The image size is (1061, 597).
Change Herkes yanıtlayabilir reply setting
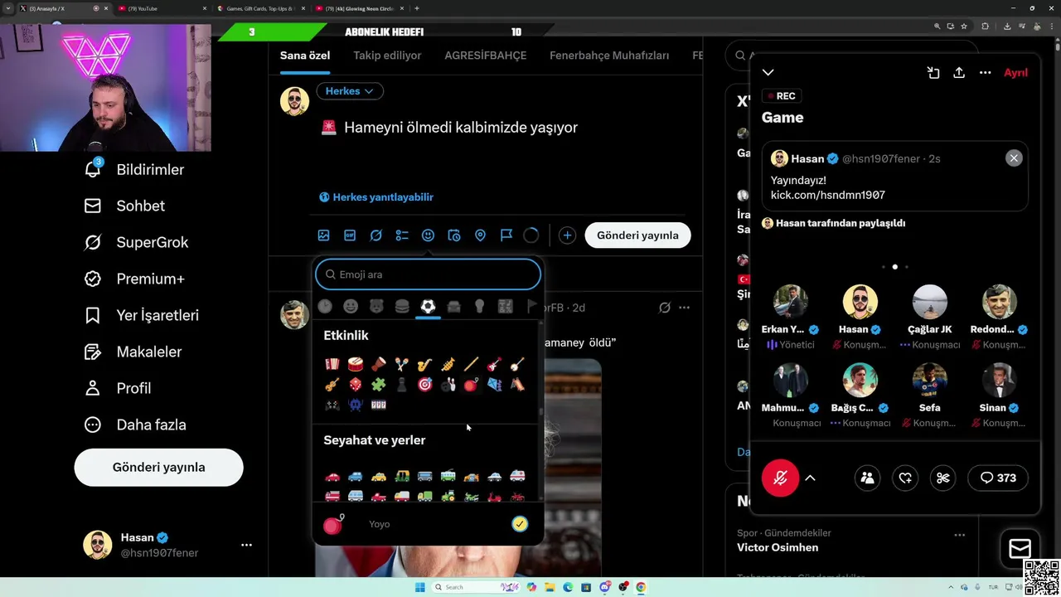tap(376, 197)
